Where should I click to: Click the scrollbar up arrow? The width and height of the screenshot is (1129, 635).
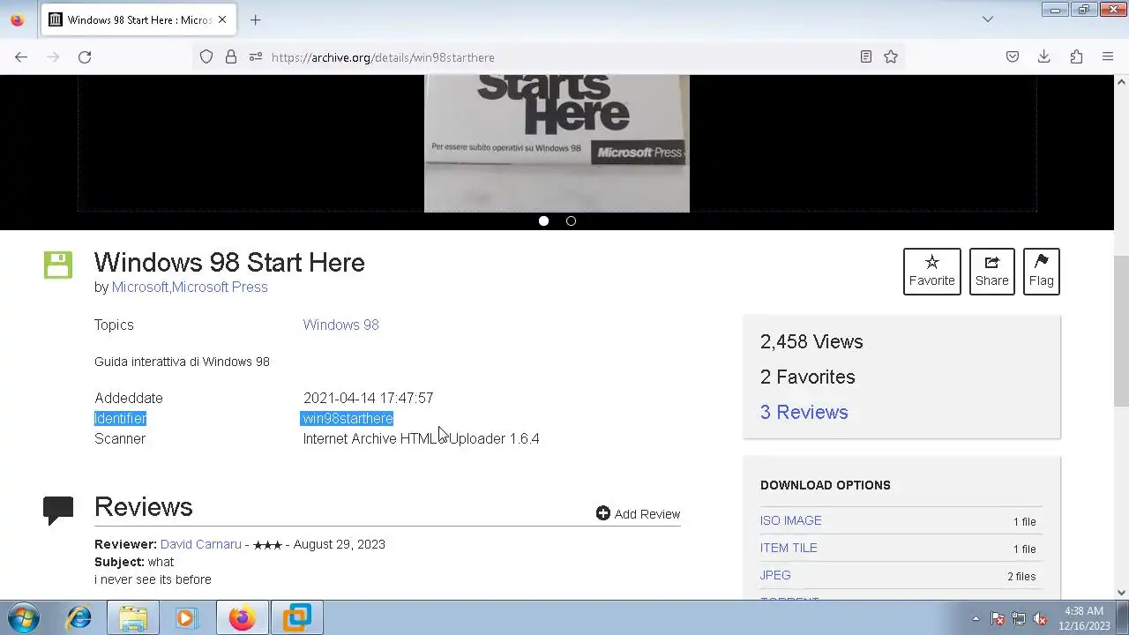pos(1121,81)
